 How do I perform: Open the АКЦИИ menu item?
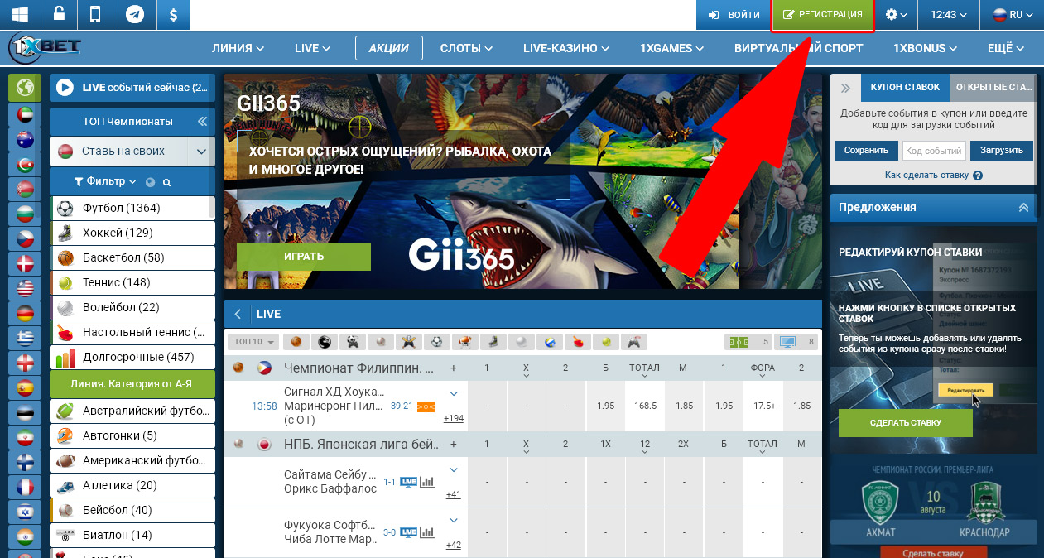tap(389, 48)
